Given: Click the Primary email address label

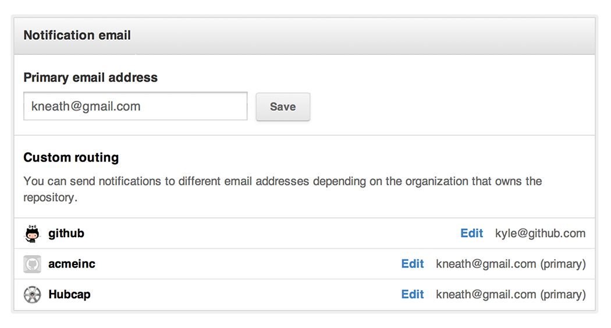Looking at the screenshot, I should tap(90, 77).
